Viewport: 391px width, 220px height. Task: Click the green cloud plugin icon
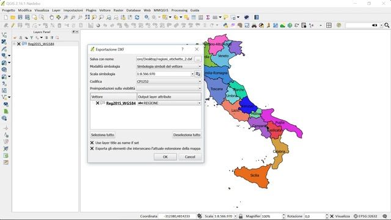tap(282, 25)
